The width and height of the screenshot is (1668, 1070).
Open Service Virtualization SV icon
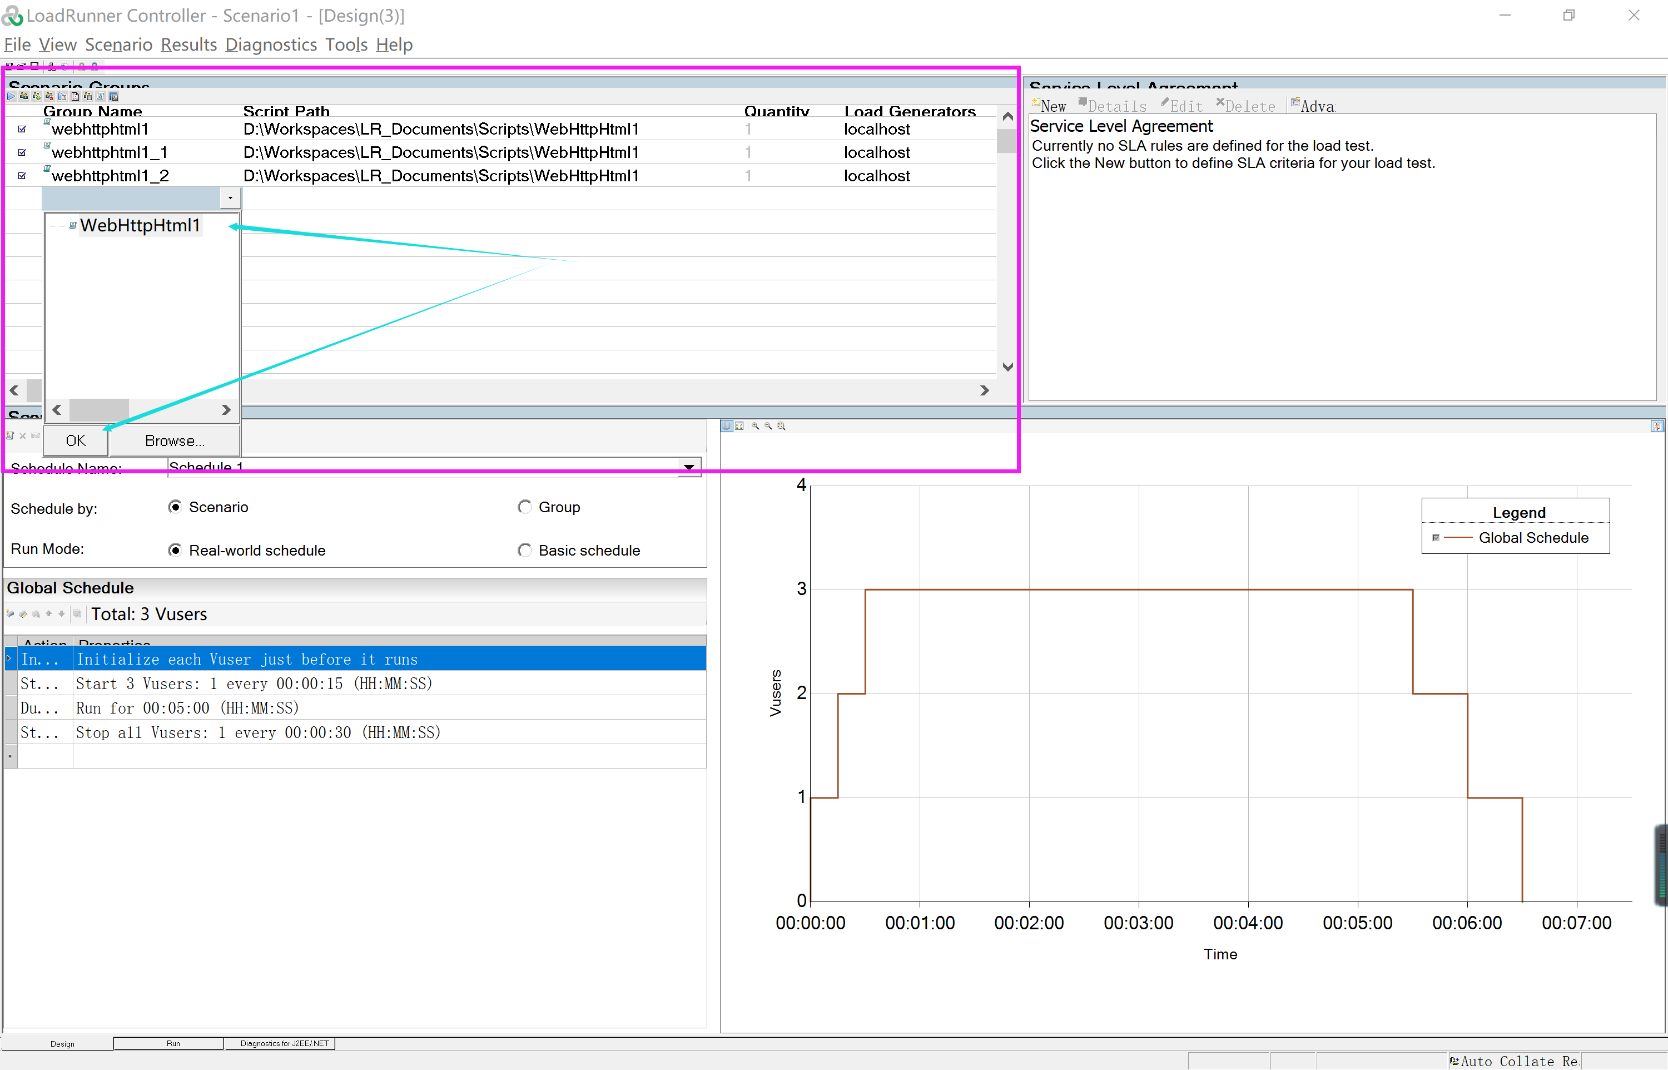[x=114, y=97]
